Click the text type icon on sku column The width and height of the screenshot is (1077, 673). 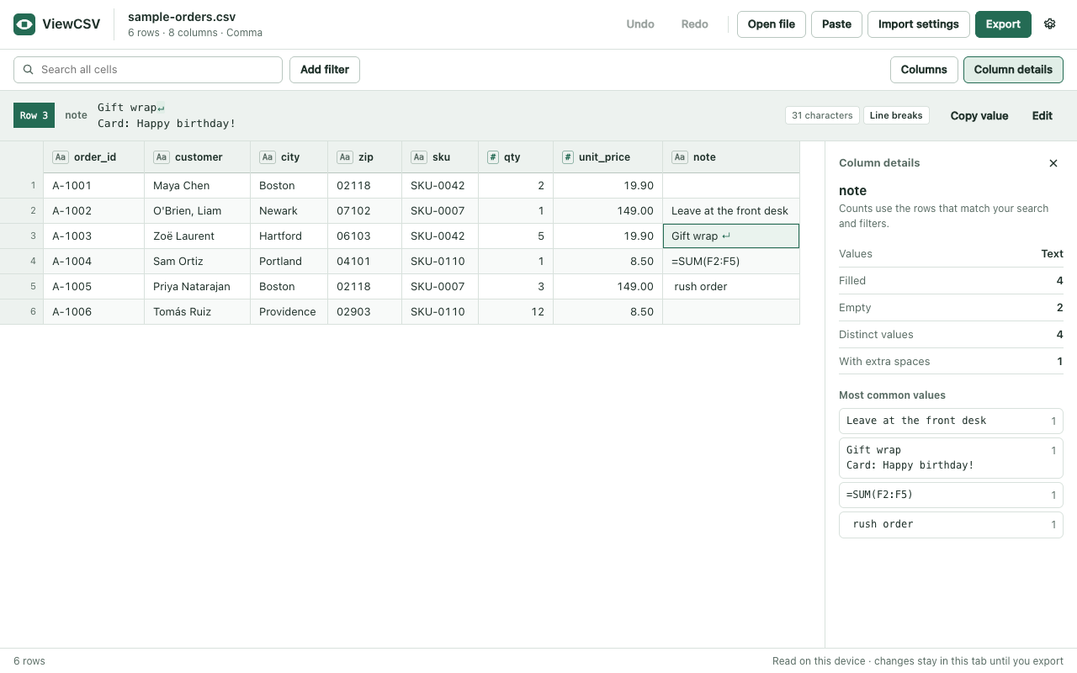point(419,157)
